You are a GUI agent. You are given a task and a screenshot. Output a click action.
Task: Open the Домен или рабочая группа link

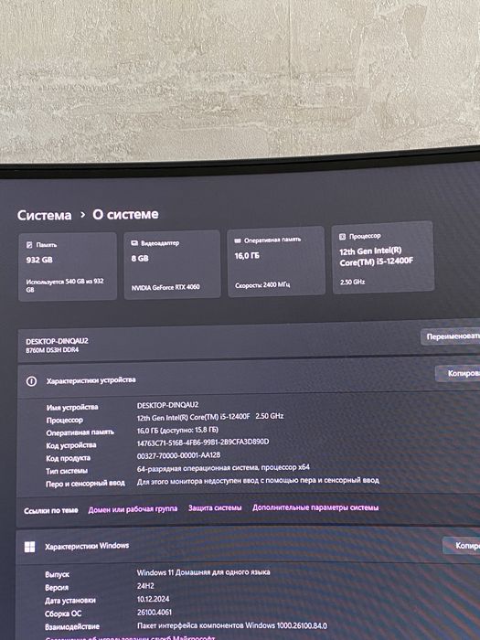point(133,509)
